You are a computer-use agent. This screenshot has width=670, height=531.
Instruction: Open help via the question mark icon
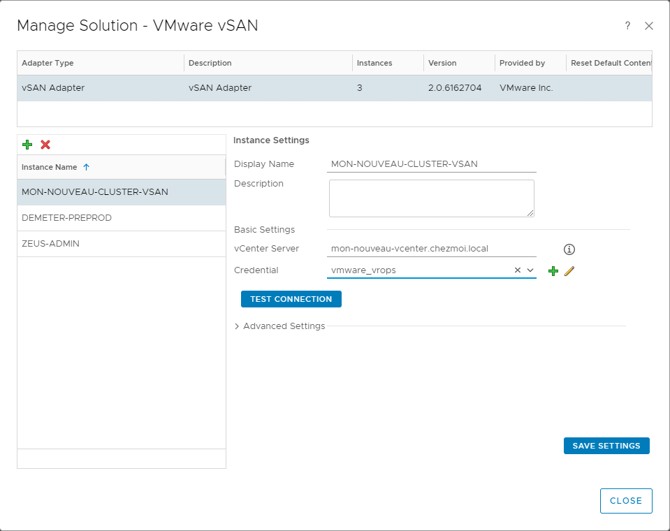[627, 26]
